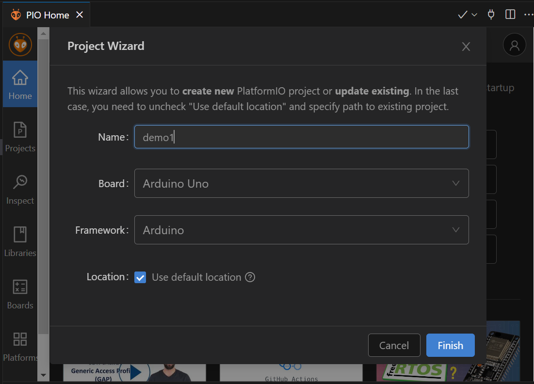This screenshot has width=534, height=384.
Task: Click the GitHub Actions thumbnail
Action: pos(291,373)
